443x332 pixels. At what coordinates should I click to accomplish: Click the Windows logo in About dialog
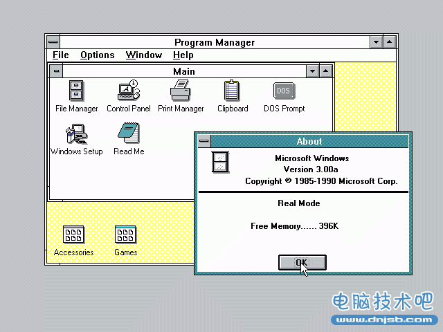click(x=220, y=163)
